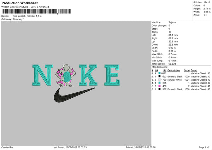Click the 'Colorway 1' value
The width and height of the screenshot is (212, 150).
(19, 19)
